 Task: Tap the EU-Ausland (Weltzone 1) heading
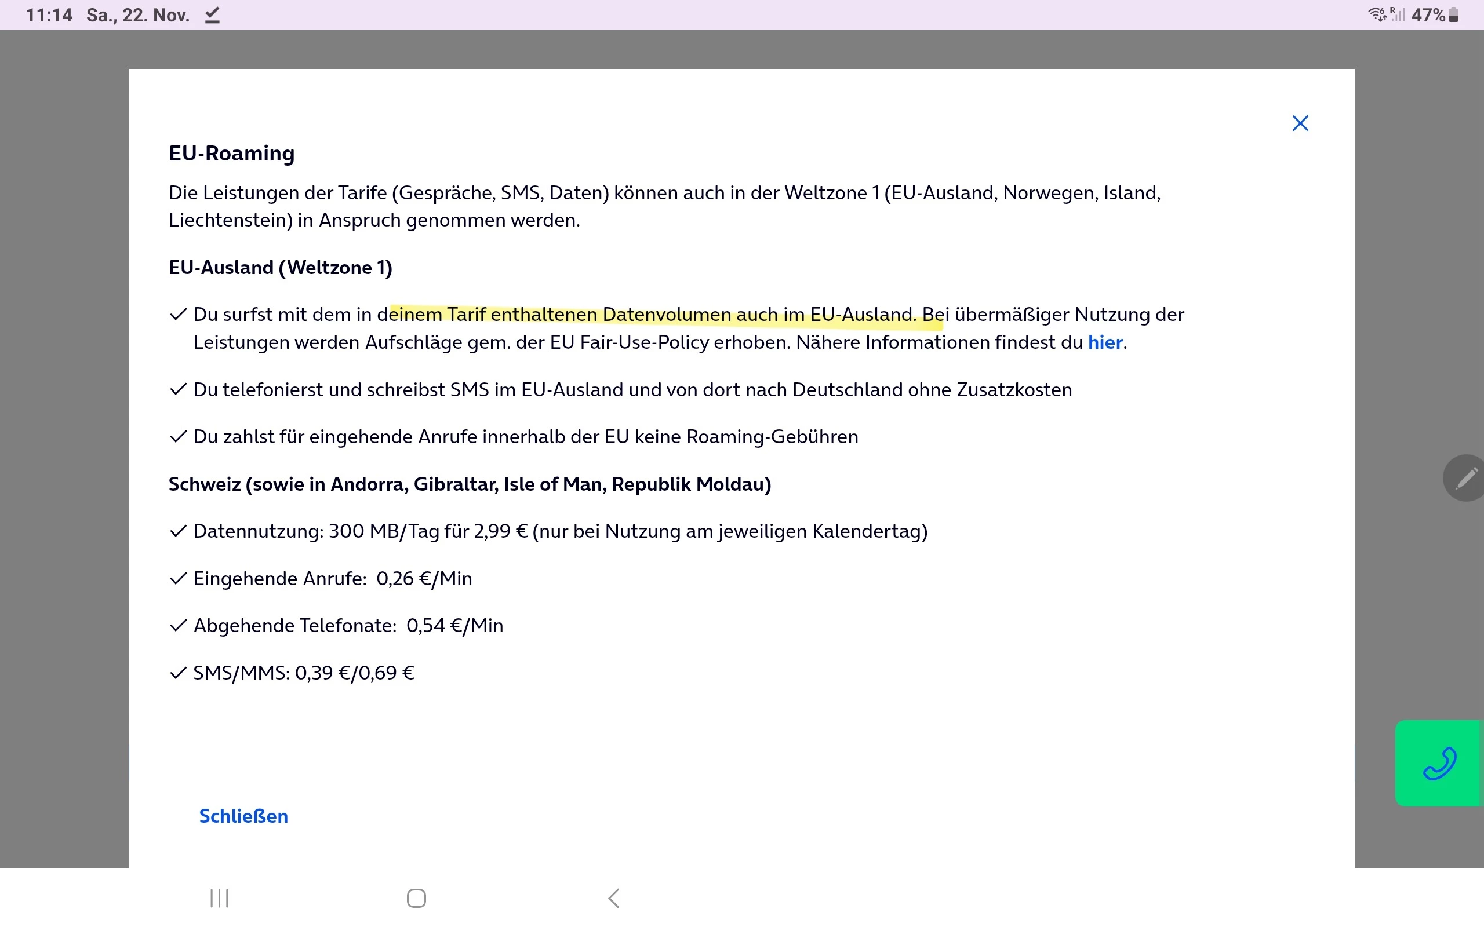(x=280, y=268)
